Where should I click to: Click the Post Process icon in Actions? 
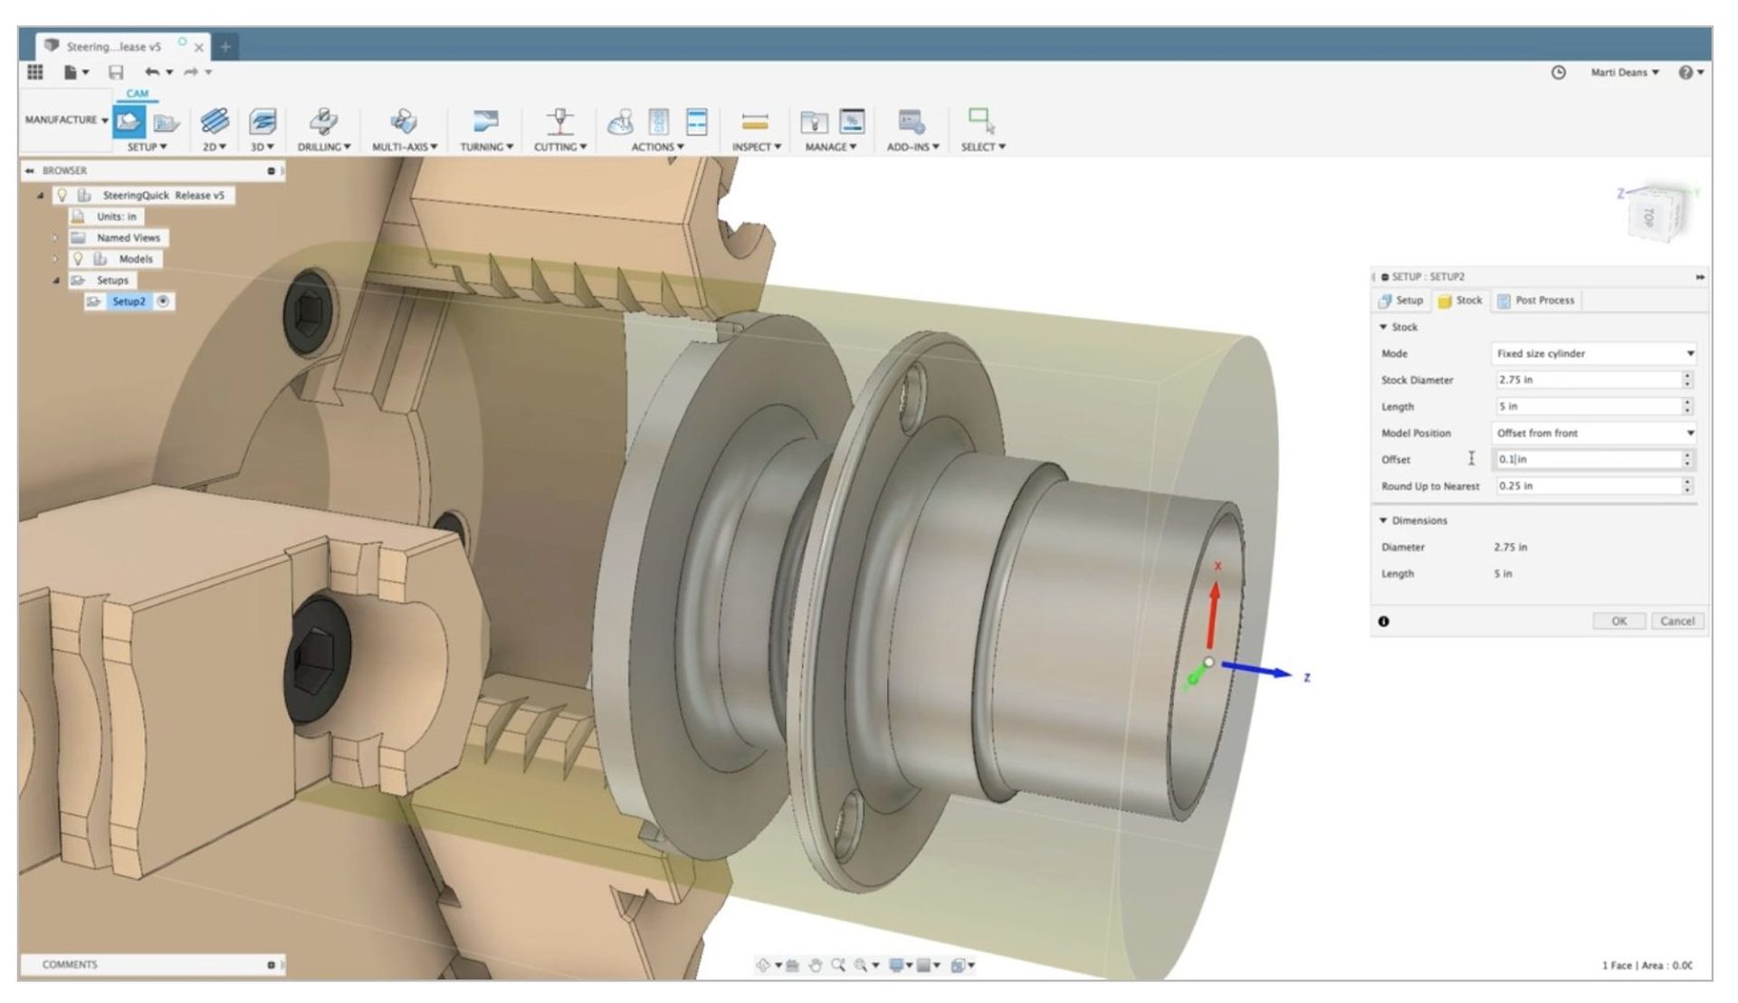click(x=659, y=121)
